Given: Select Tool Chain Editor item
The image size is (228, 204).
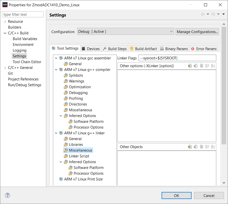Looking at the screenshot, I should click(27, 62).
